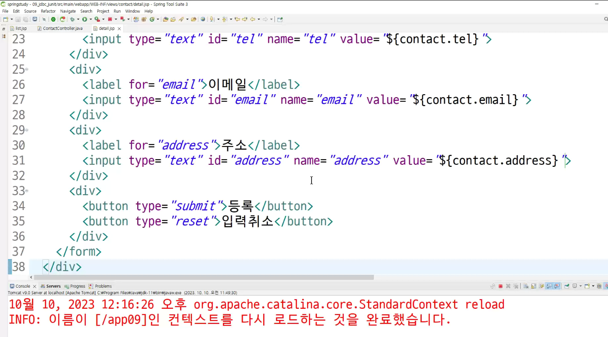
Task: Click the Remove All Terminated Launches icon
Action: (x=516, y=286)
